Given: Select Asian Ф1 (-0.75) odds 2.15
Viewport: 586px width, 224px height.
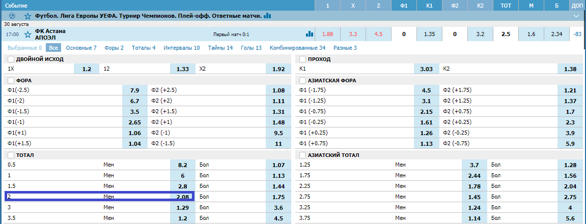Looking at the screenshot, I should pos(427,111).
